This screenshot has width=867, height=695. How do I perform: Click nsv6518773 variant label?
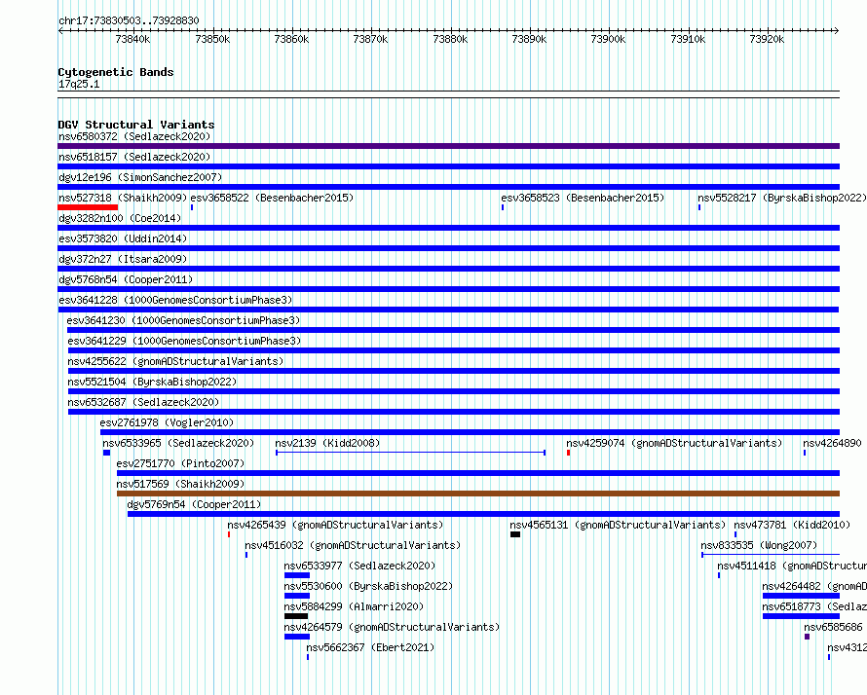point(814,606)
